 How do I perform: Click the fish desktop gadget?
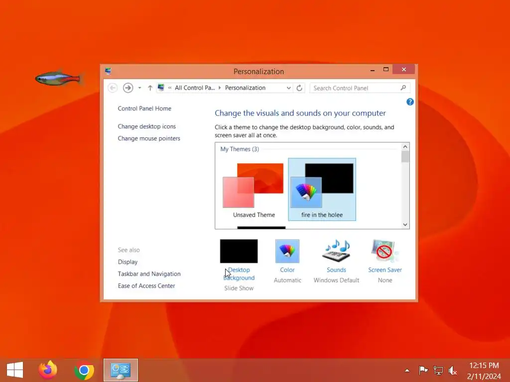(59, 78)
